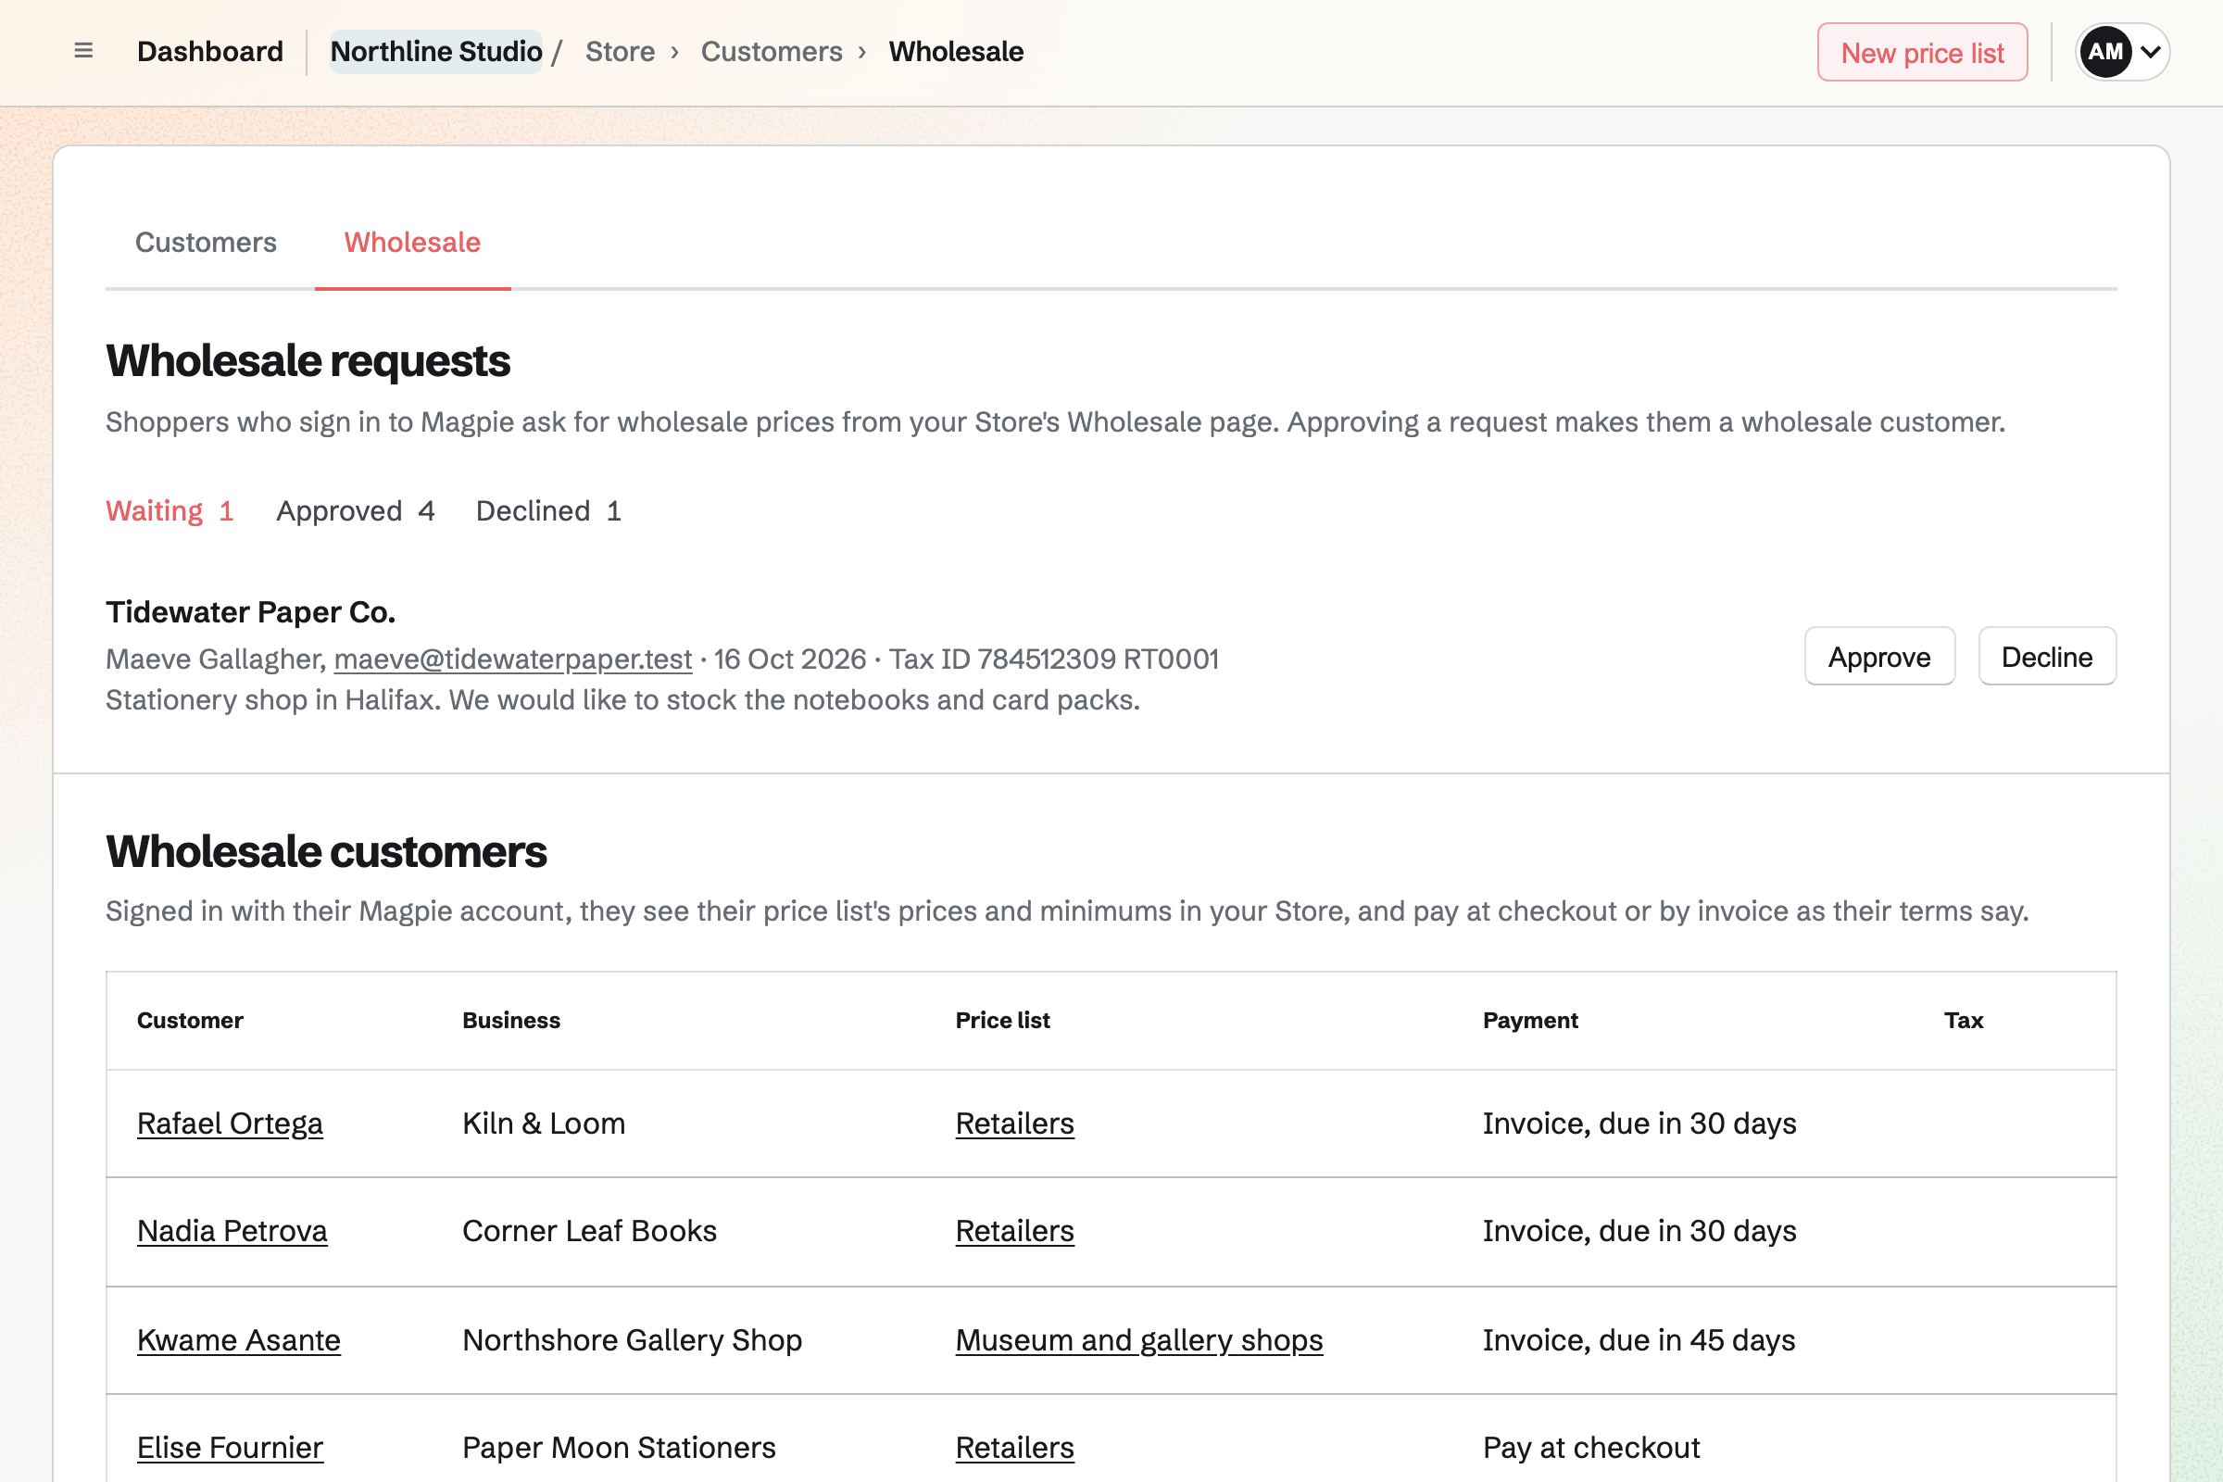Go to Dashboard link
This screenshot has height=1482, width=2223.
pyautogui.click(x=210, y=52)
